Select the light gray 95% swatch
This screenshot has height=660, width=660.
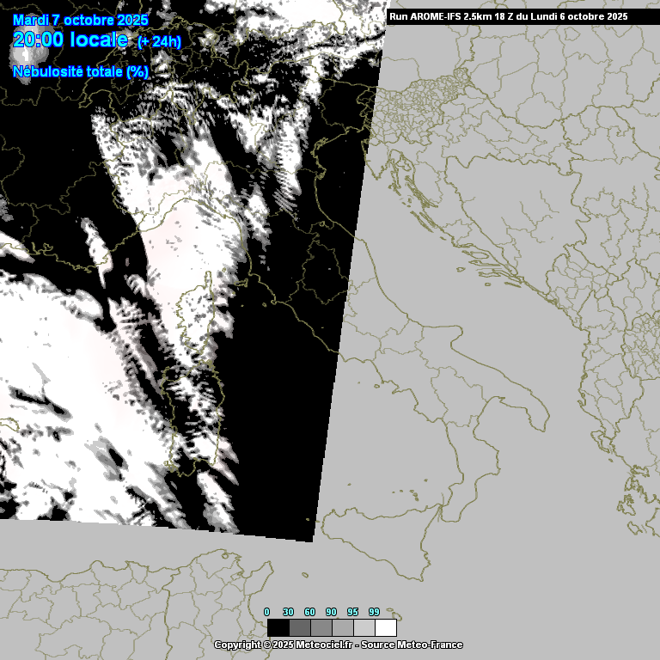point(364,627)
